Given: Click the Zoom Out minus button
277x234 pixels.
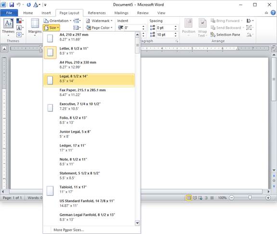Looking at the screenshot, I should [x=231, y=198].
